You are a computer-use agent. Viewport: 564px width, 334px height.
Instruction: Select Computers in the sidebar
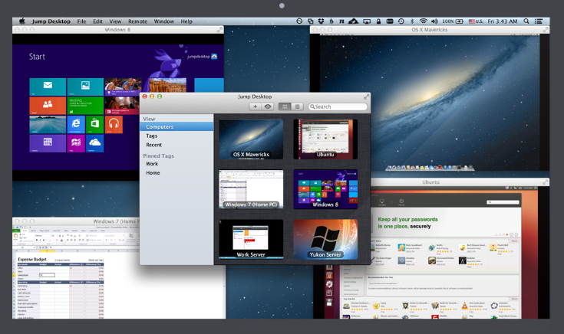point(176,126)
